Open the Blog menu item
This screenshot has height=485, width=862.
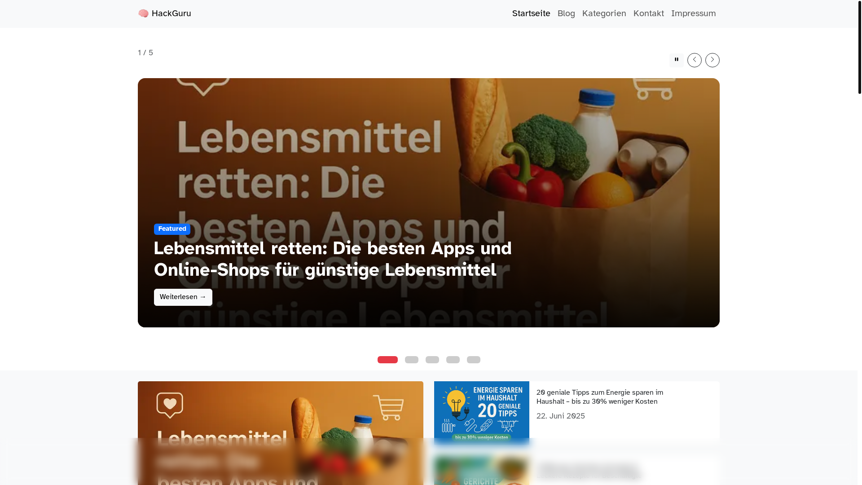click(x=566, y=13)
